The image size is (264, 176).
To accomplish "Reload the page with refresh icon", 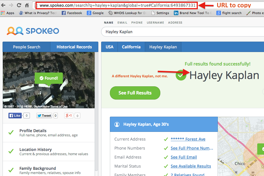I will tap(19, 5).
